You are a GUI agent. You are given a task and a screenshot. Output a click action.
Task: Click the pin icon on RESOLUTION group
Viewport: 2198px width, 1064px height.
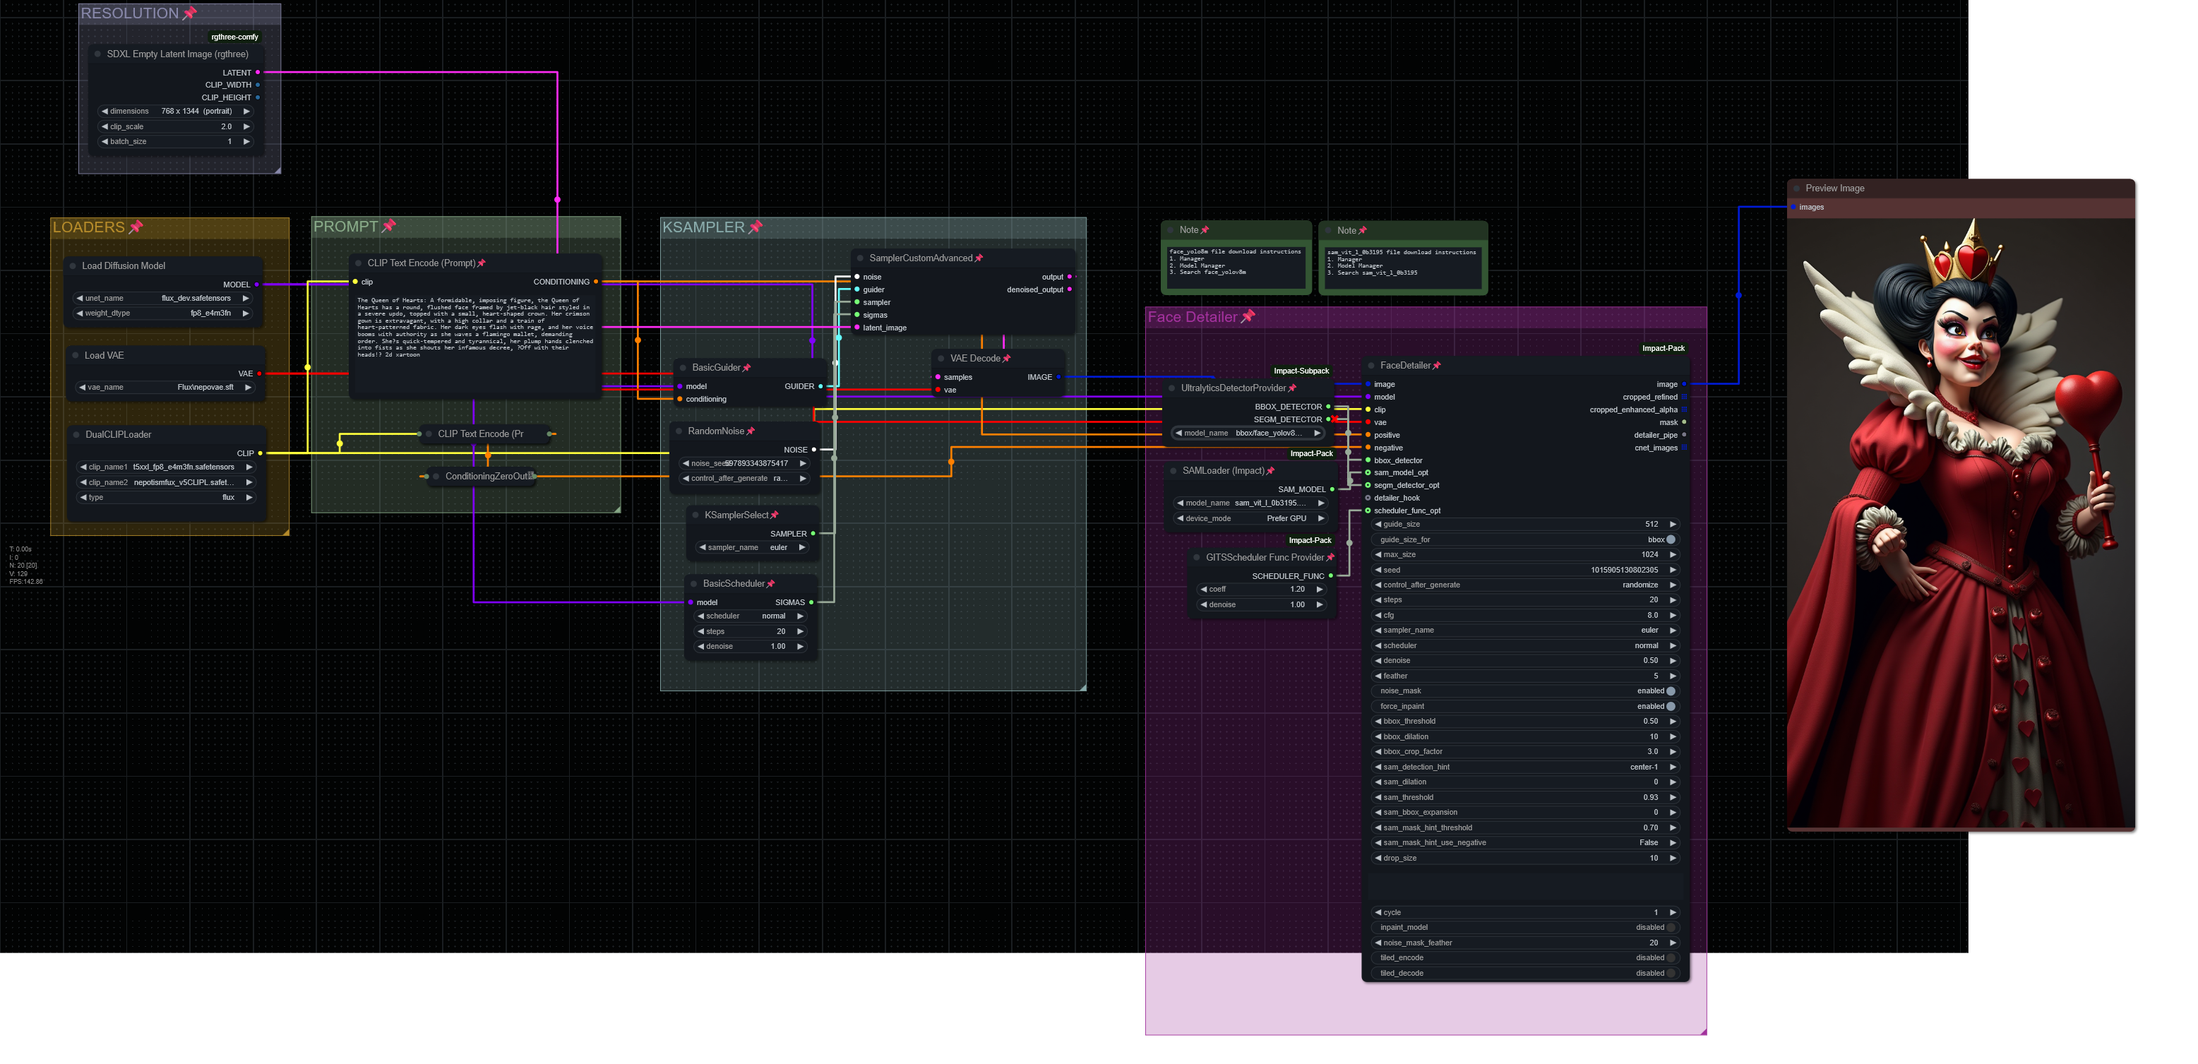point(189,13)
